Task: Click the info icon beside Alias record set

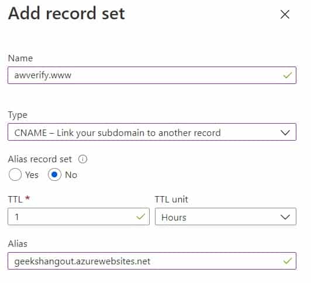Action: [82, 159]
